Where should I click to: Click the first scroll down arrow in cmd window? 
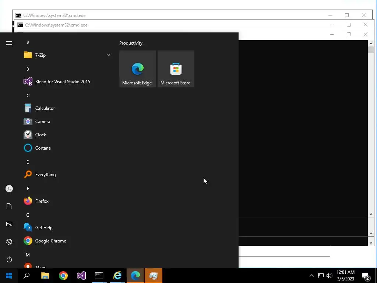click(371, 214)
